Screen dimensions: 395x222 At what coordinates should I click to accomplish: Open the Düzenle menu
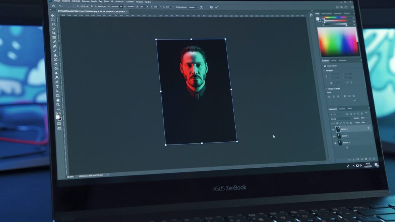[x=66, y=1]
